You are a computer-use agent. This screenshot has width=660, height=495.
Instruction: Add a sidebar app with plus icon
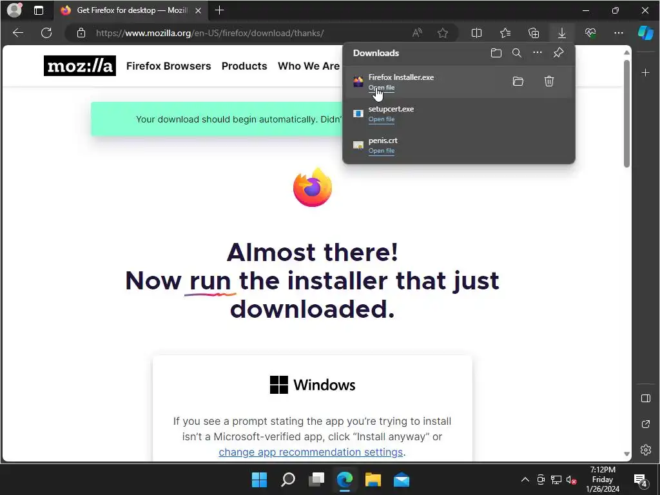646,73
